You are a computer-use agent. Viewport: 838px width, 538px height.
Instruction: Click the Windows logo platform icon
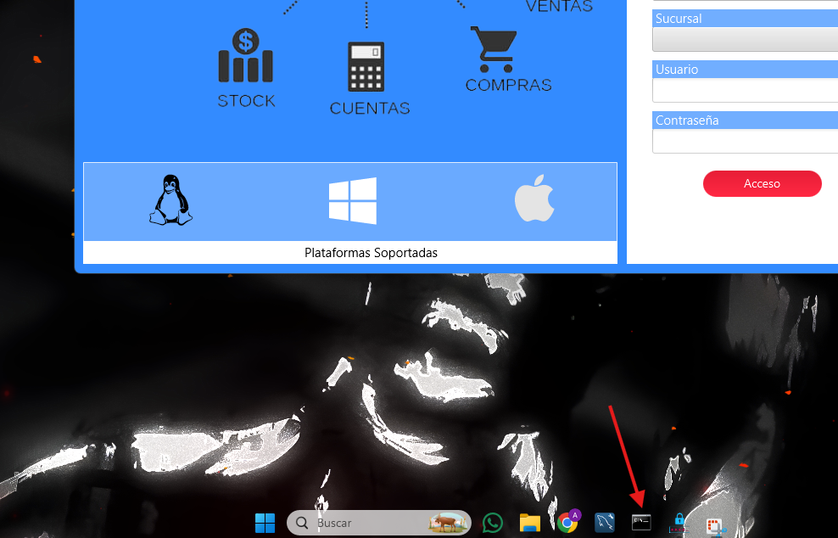(353, 201)
